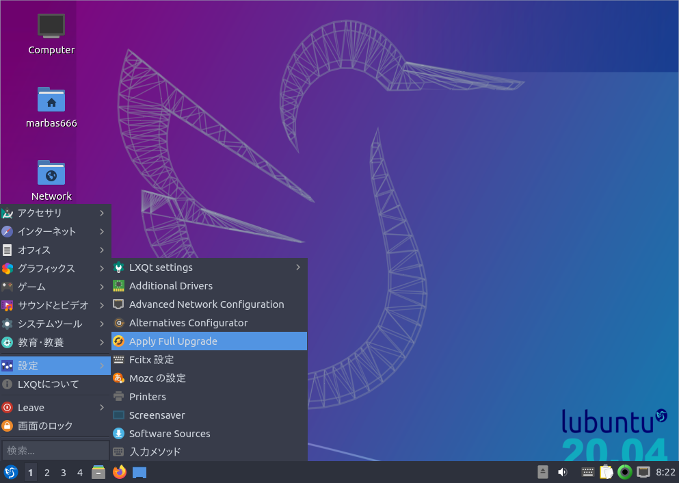Screen dimensions: 679x483
Task: Click the Fcitx 設定 label
Action: (151, 360)
